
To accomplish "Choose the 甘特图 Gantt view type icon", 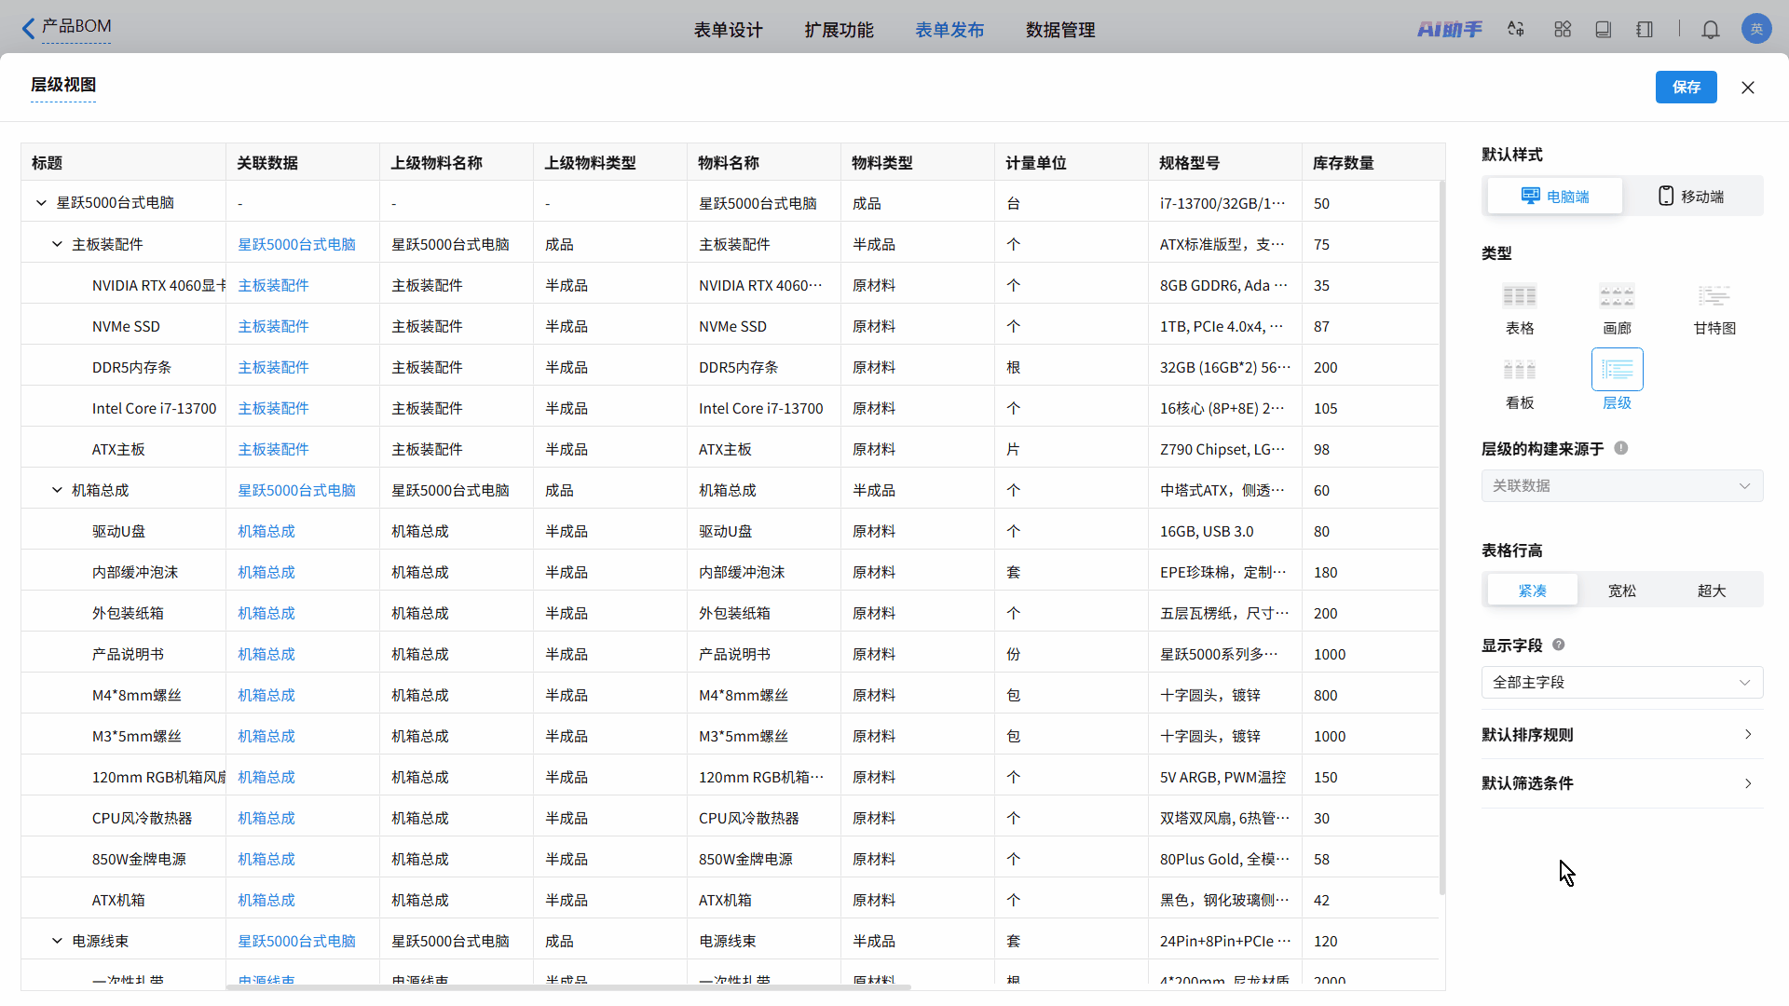I will 1714,297.
